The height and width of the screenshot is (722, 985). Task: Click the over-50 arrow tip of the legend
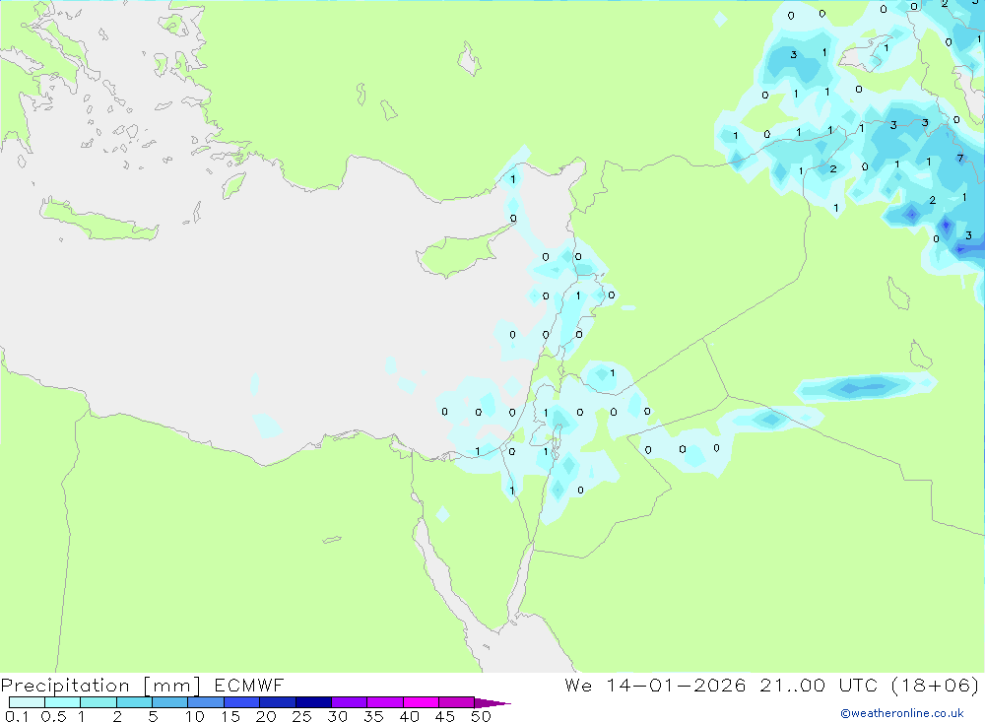[x=492, y=702]
